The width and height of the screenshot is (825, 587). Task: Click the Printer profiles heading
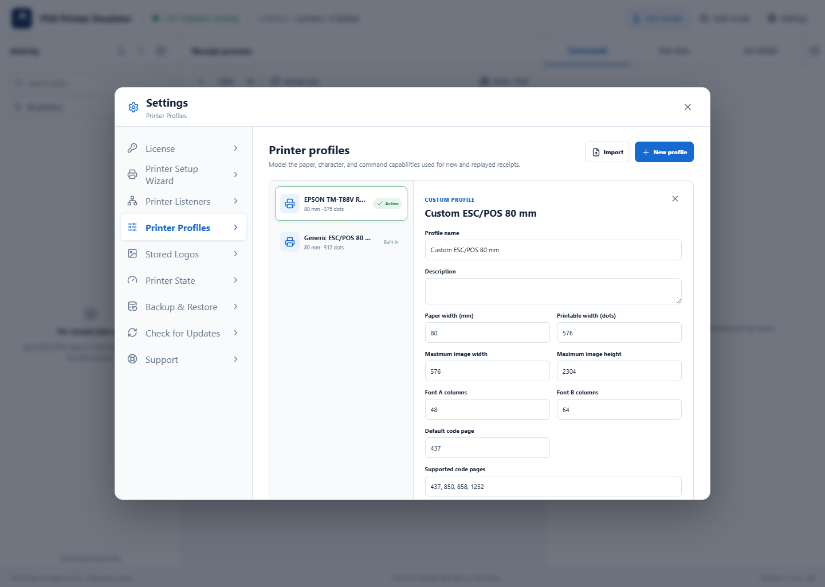point(309,150)
